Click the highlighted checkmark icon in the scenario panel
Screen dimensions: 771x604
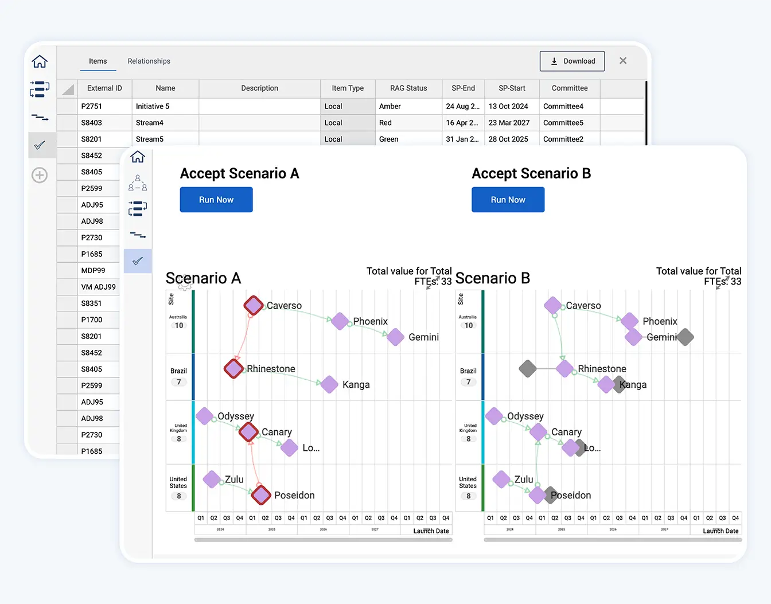pos(138,261)
